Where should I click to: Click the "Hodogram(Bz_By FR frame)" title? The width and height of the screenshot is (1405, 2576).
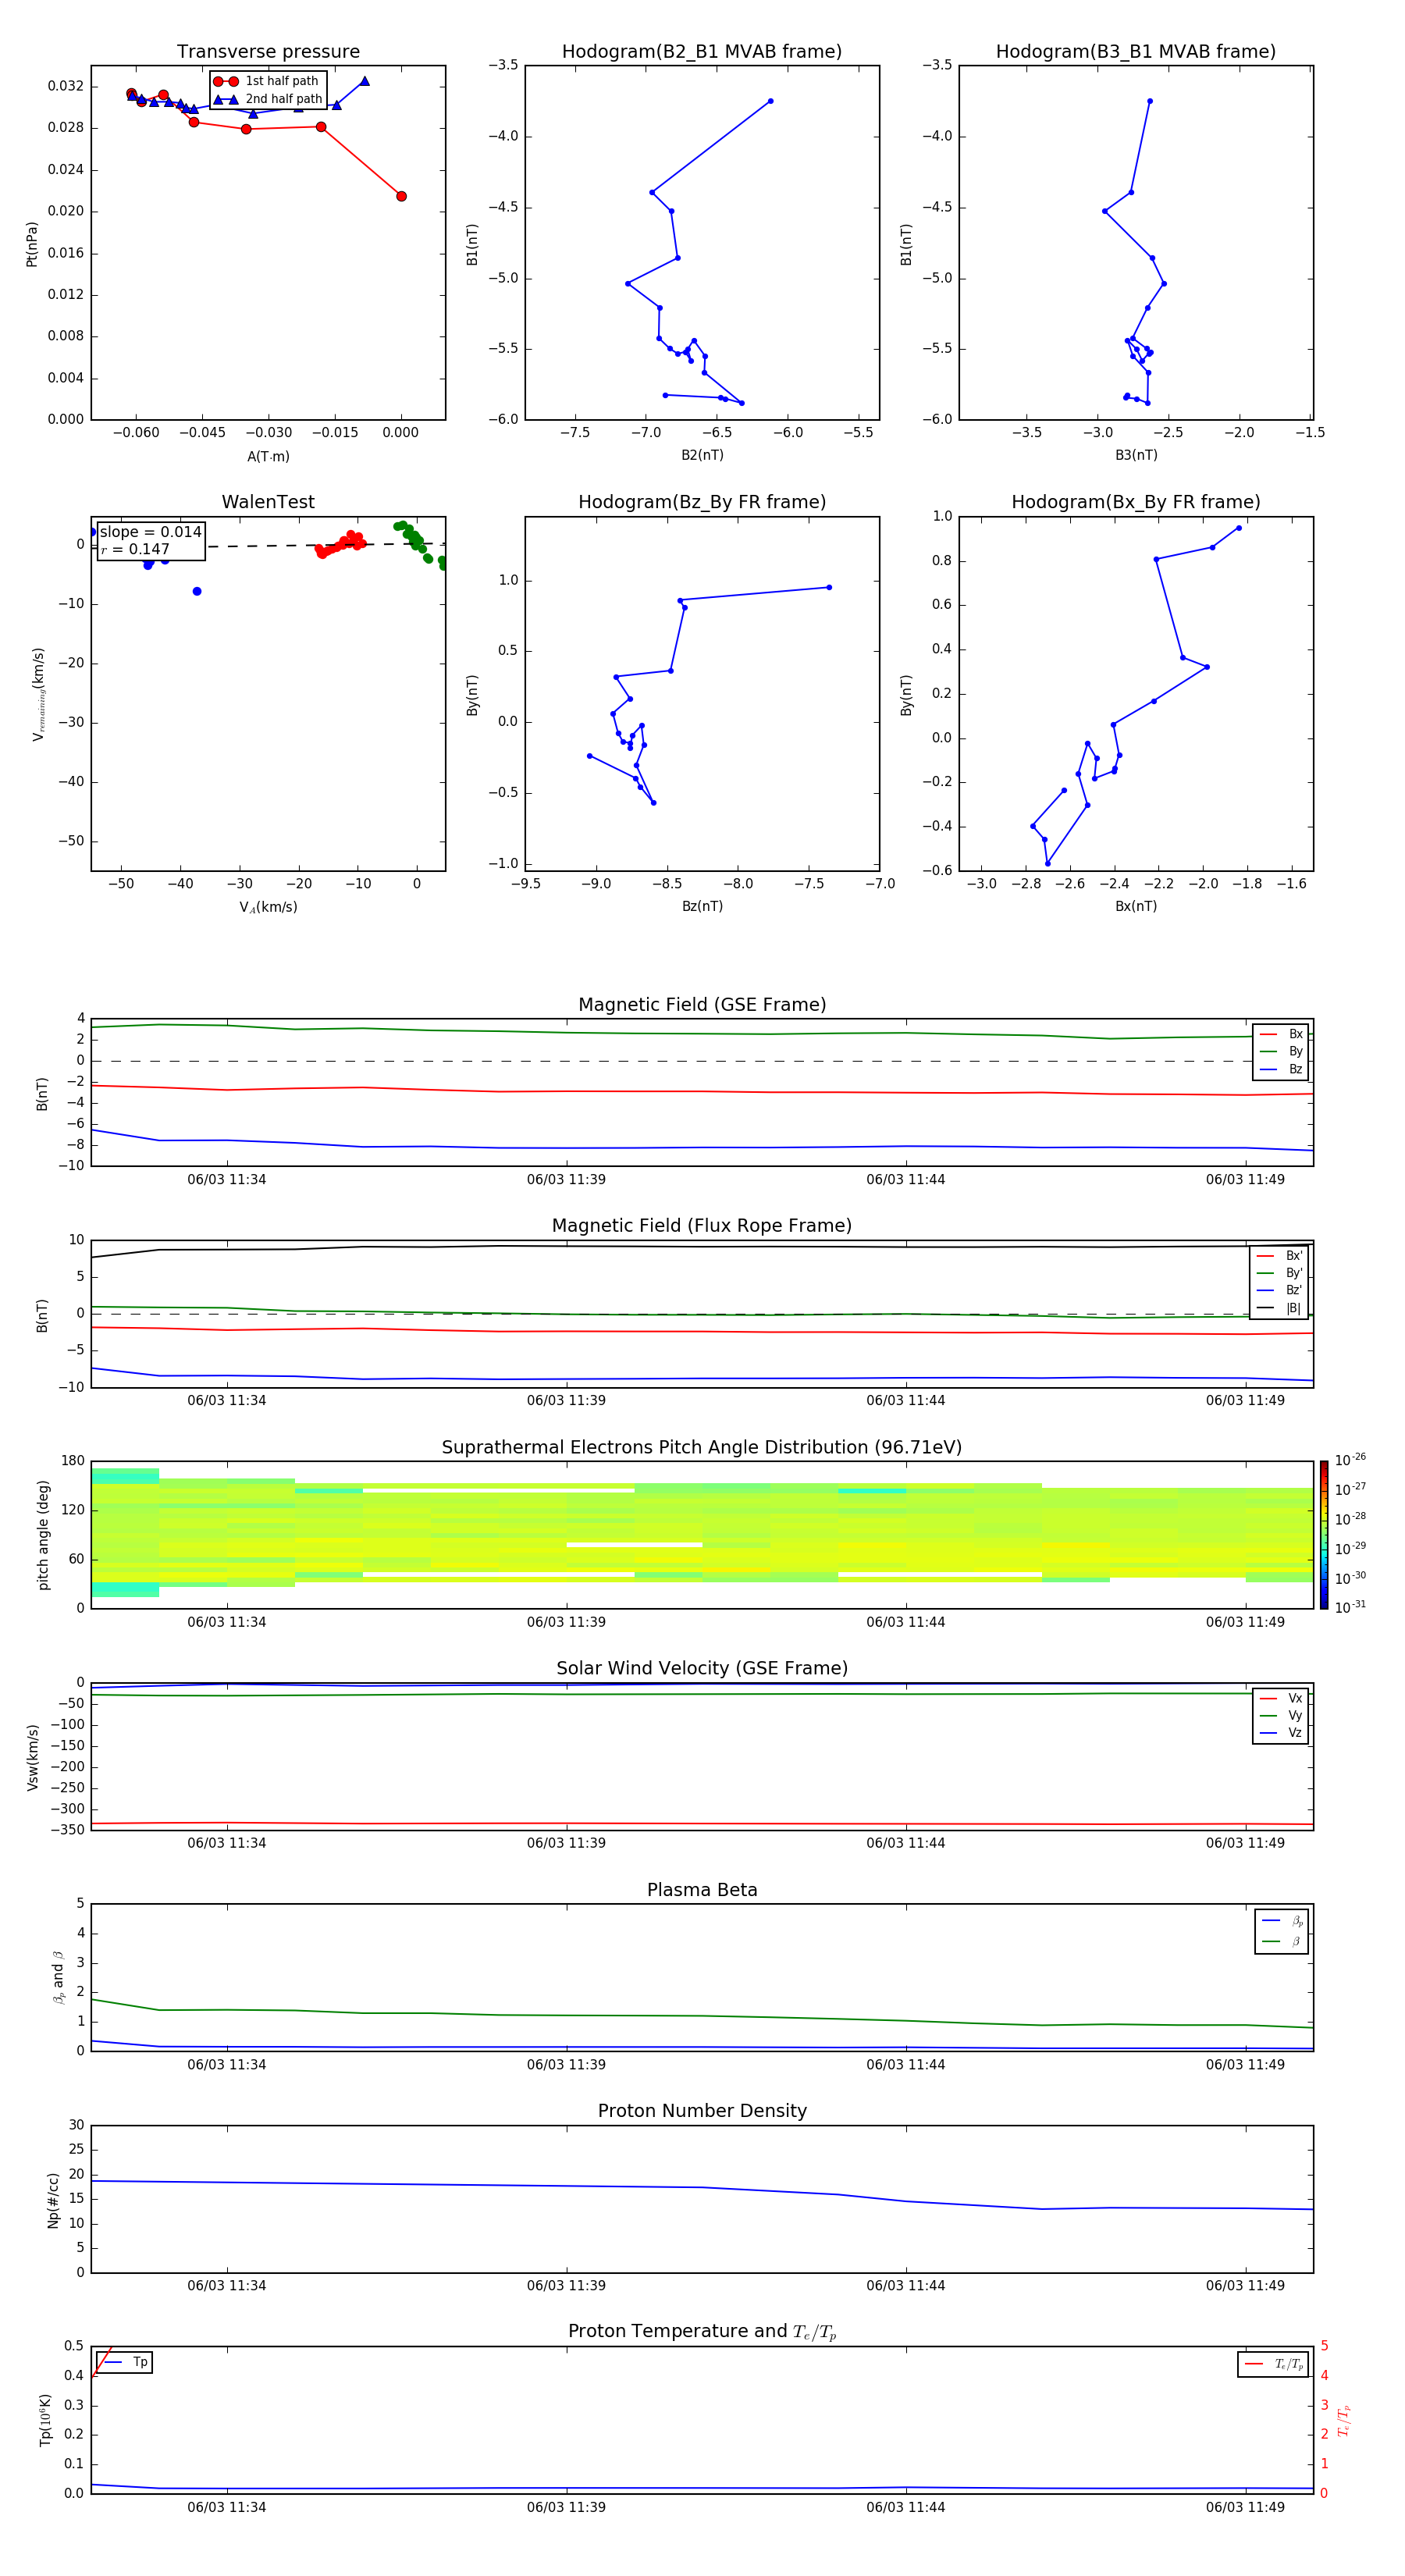click(x=702, y=502)
